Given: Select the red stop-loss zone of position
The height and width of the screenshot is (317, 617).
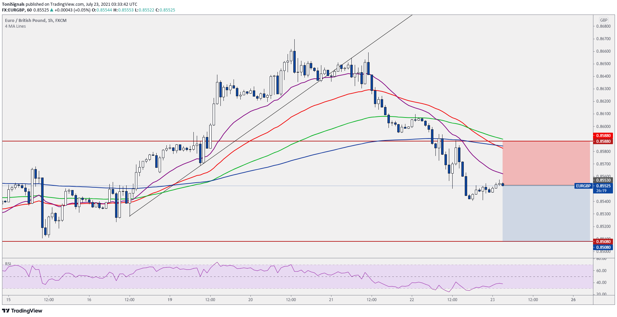Looking at the screenshot, I should [546, 163].
